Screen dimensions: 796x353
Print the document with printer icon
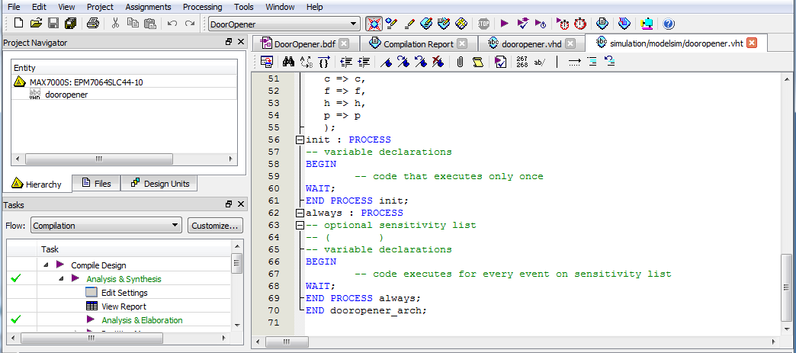click(92, 24)
